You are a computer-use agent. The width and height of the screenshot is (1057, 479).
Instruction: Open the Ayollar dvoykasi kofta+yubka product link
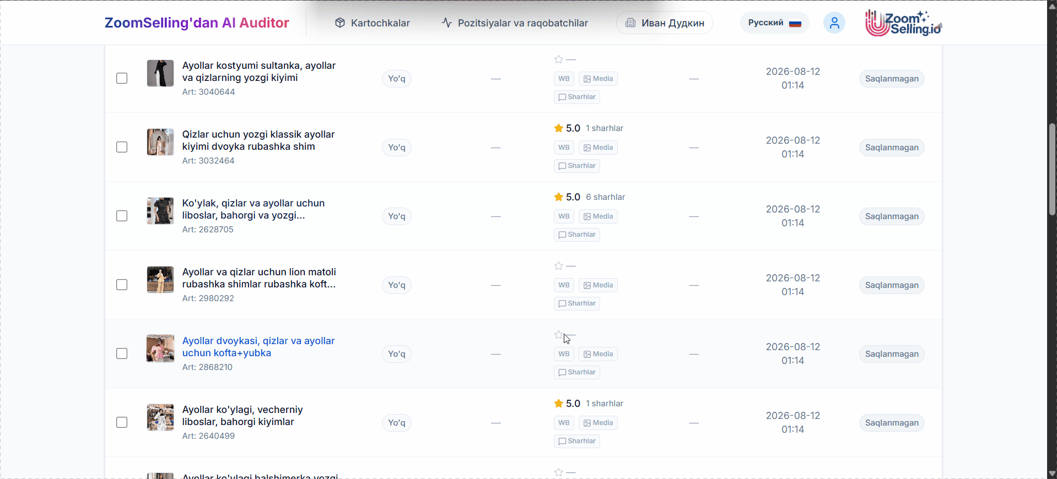[258, 347]
